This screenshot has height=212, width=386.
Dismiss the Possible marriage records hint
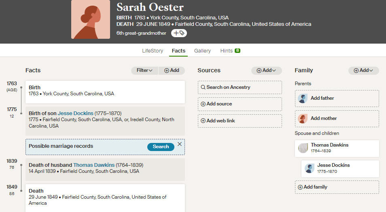pos(180,144)
